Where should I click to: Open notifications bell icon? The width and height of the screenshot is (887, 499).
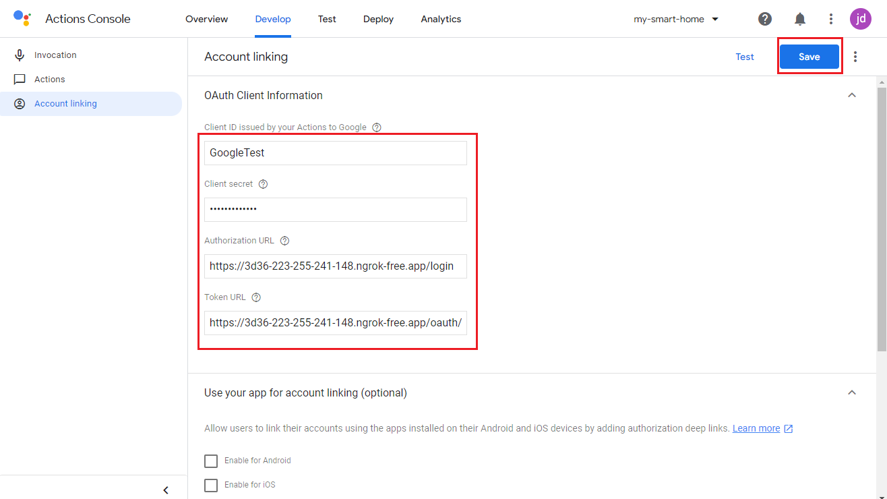(800, 19)
